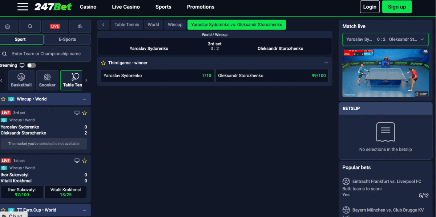Toggle the Streaming switch

31,65
